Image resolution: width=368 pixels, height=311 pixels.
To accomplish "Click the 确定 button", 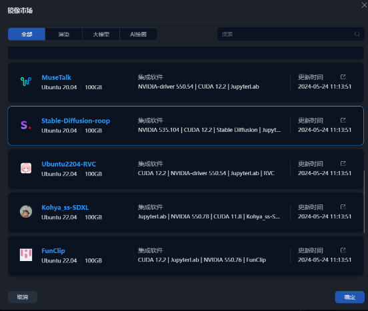I will (350, 297).
